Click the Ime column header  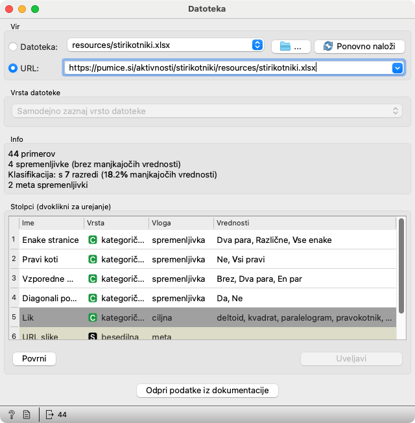(51, 223)
